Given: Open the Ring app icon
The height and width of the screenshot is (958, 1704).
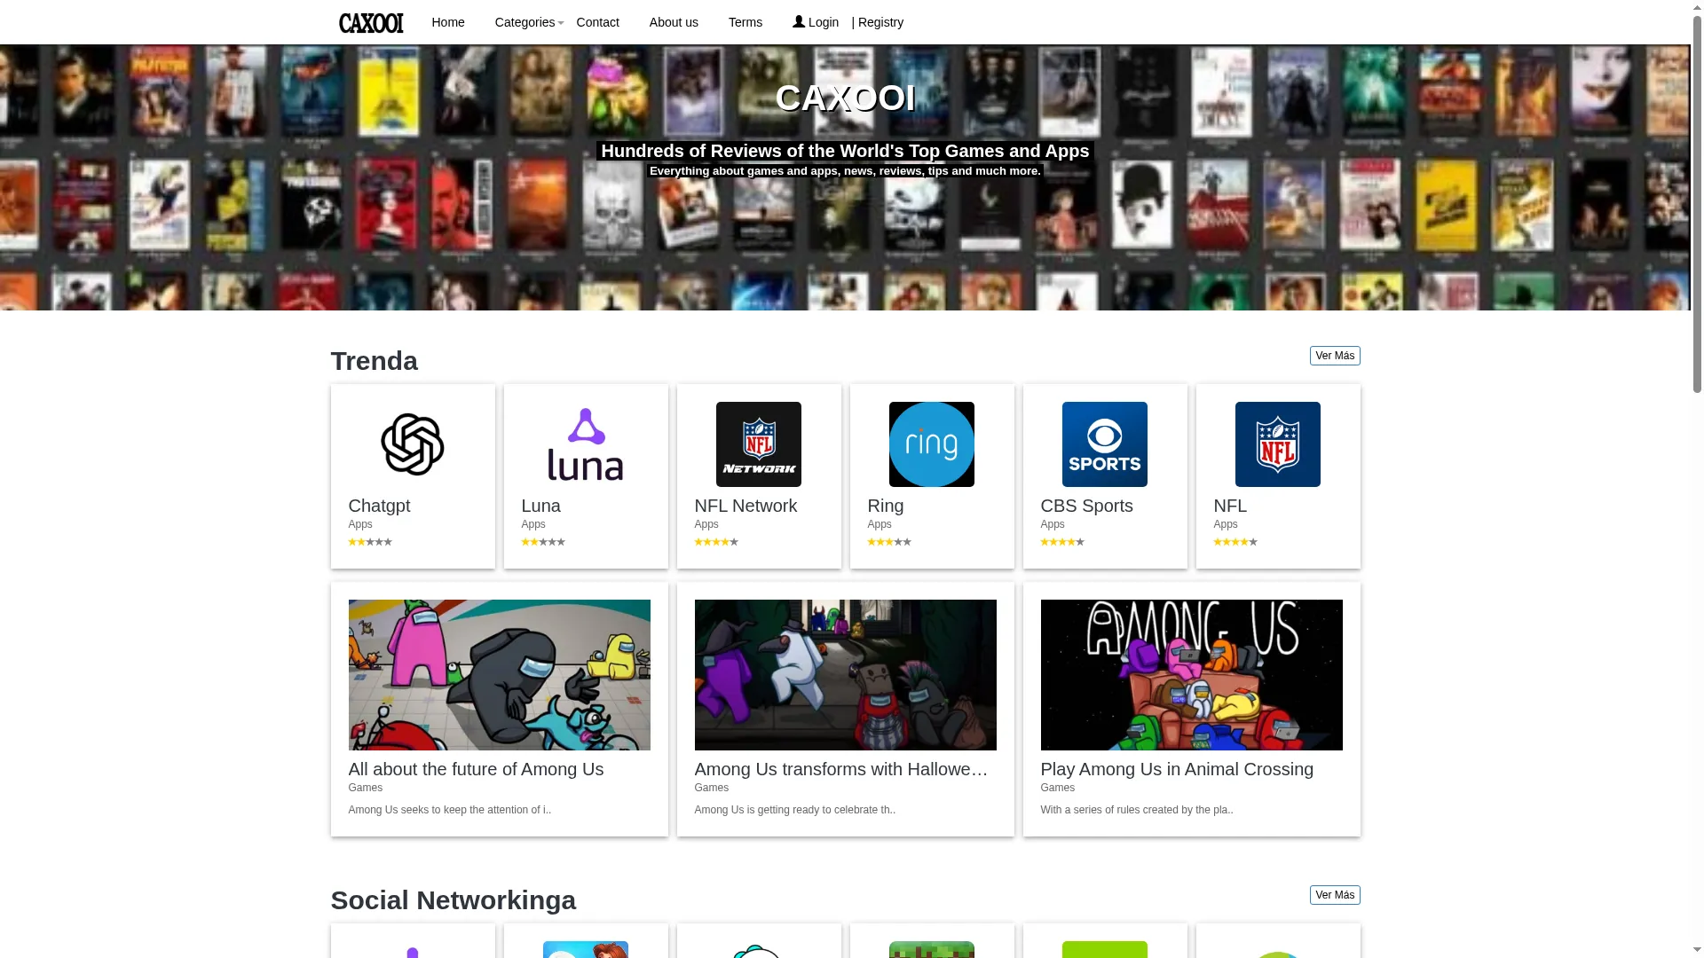Looking at the screenshot, I should tap(932, 444).
